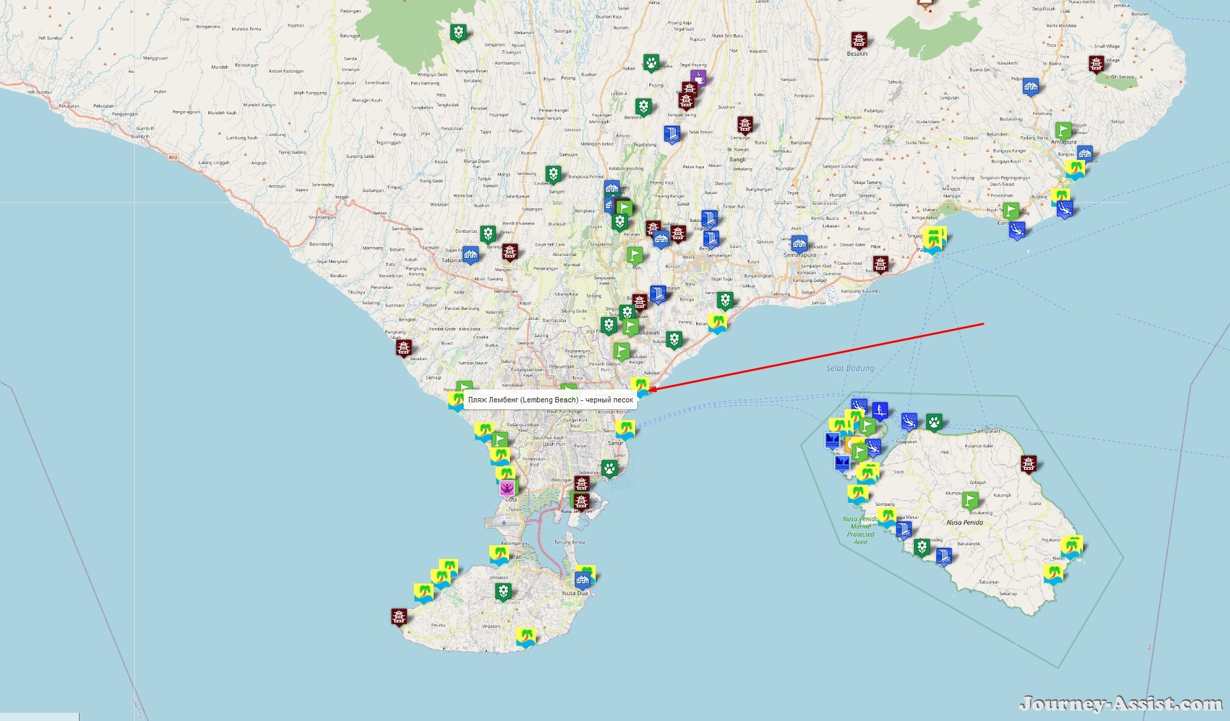The height and width of the screenshot is (721, 1230).
Task: Click the Nusa Penida island label
Action: (965, 522)
